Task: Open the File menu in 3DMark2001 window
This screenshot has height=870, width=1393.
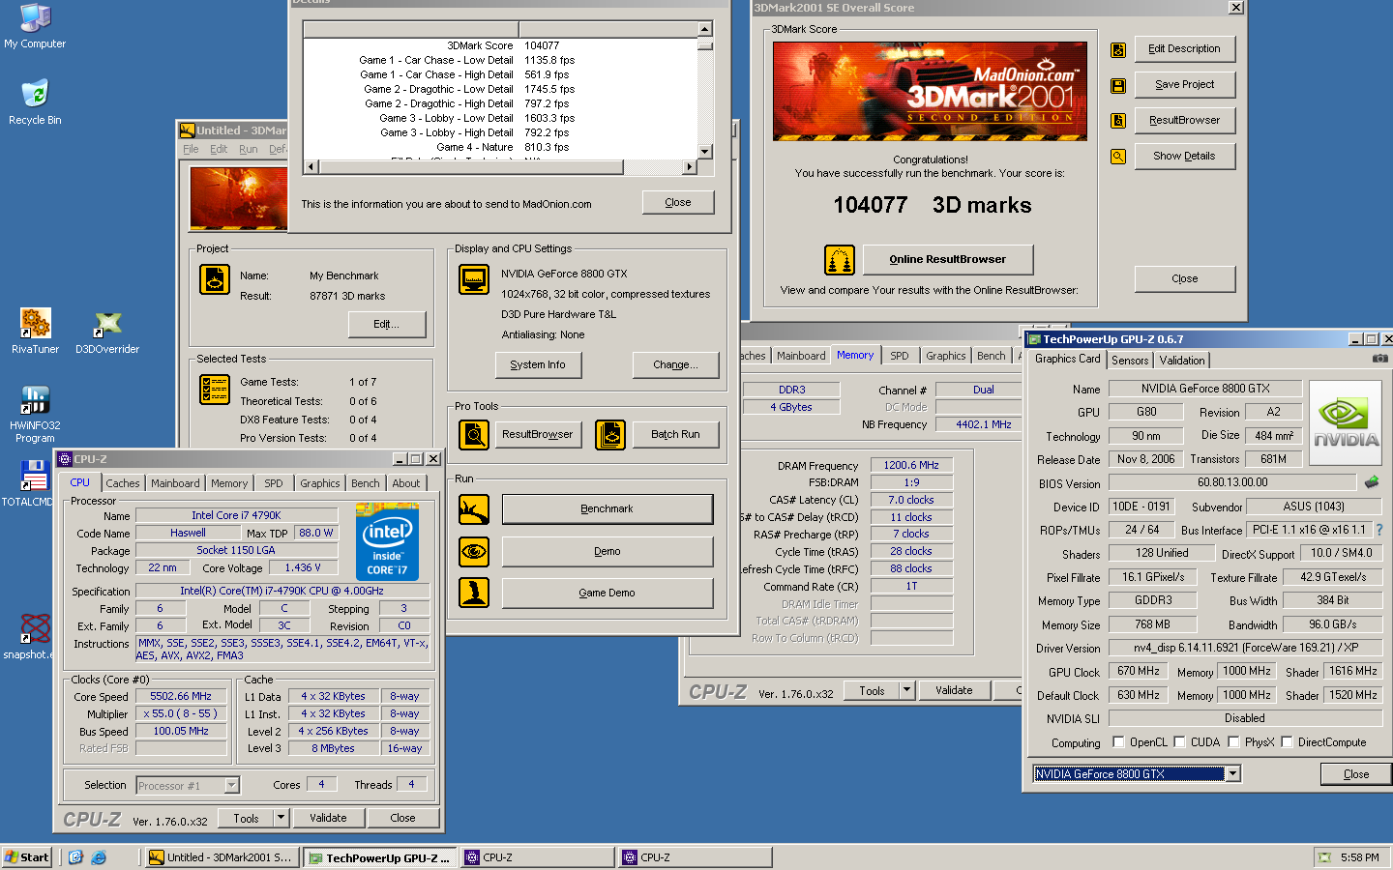Action: pos(191,149)
